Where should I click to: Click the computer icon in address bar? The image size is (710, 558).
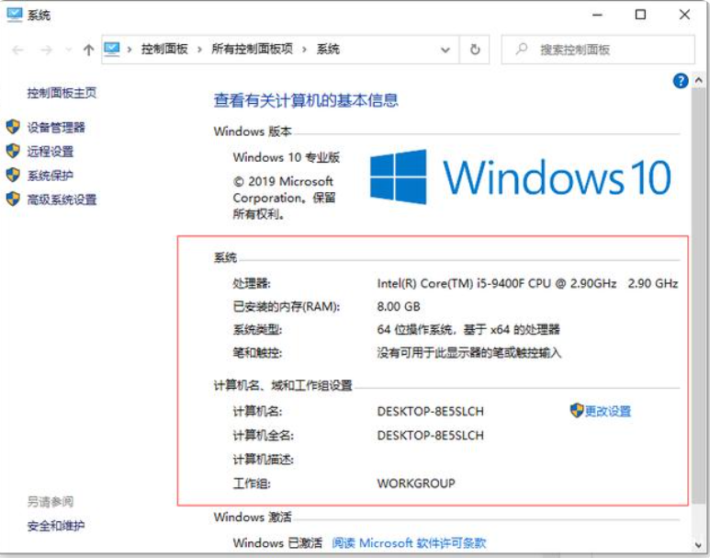coord(112,49)
